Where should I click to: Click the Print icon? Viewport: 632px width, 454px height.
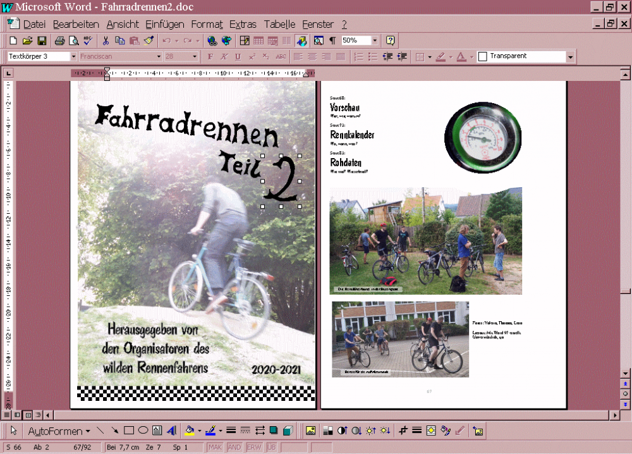[x=59, y=40]
